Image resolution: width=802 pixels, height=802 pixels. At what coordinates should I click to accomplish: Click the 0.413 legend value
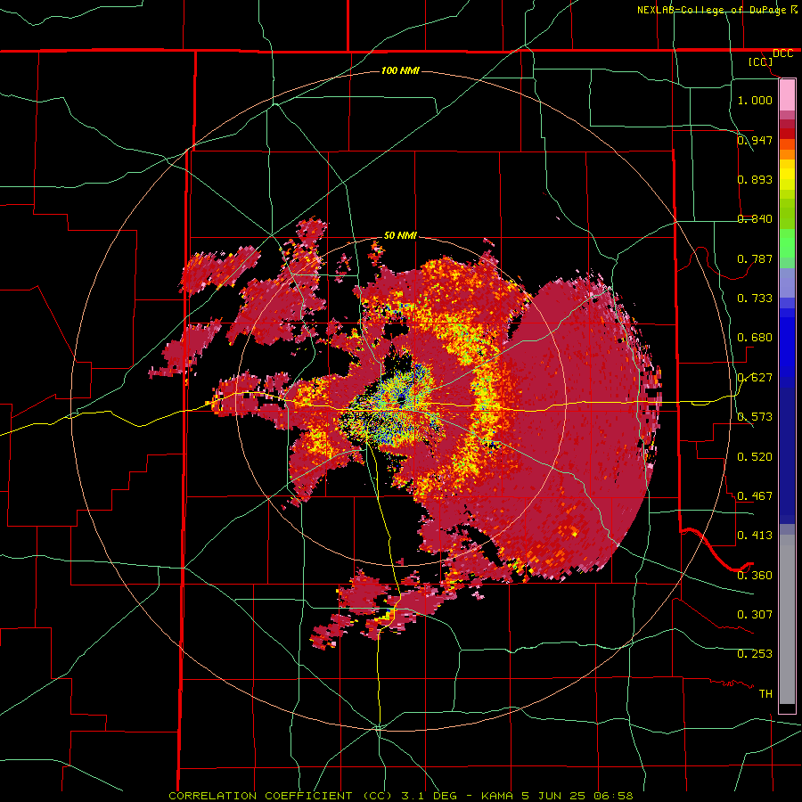tap(755, 536)
